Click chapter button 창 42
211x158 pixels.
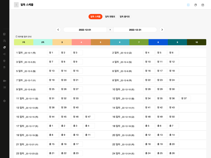tap(161, 108)
